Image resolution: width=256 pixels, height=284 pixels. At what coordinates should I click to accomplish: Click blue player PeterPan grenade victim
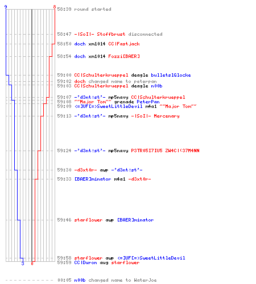pos(148,102)
